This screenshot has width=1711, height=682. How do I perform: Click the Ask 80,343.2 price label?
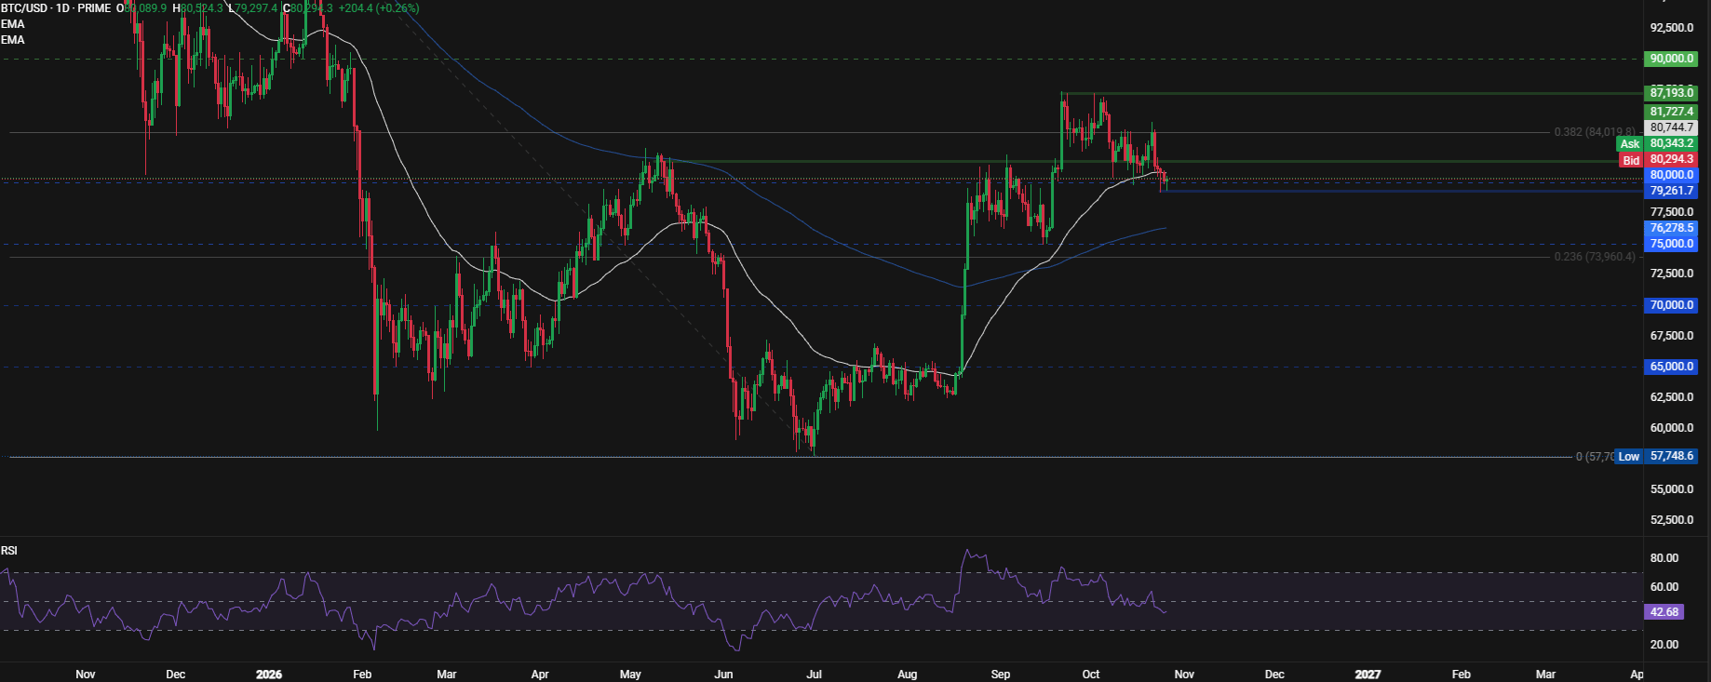click(x=1657, y=143)
